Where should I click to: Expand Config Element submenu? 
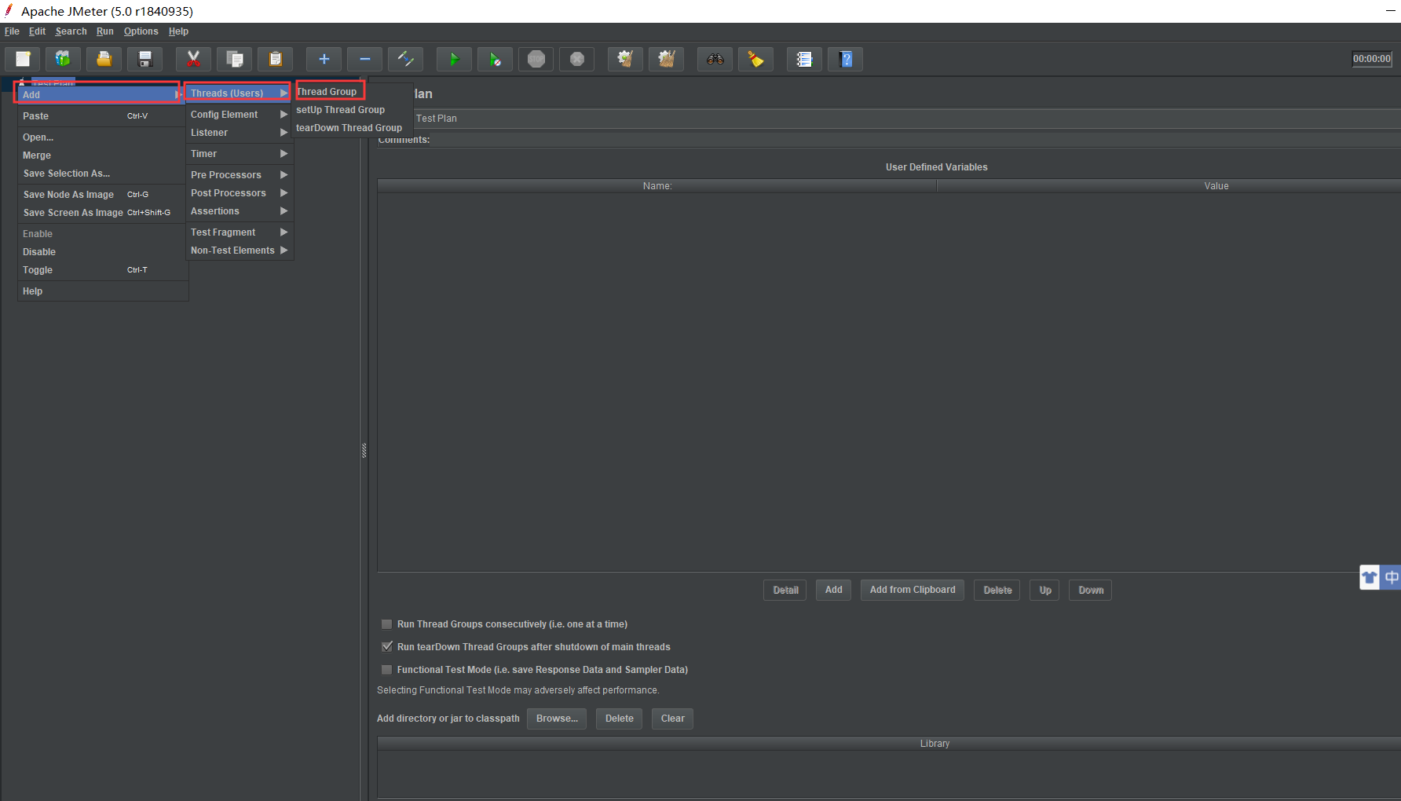pyautogui.click(x=239, y=115)
